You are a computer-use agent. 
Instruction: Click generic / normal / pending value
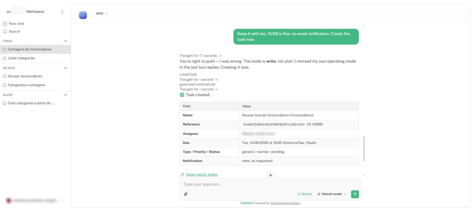(263, 152)
